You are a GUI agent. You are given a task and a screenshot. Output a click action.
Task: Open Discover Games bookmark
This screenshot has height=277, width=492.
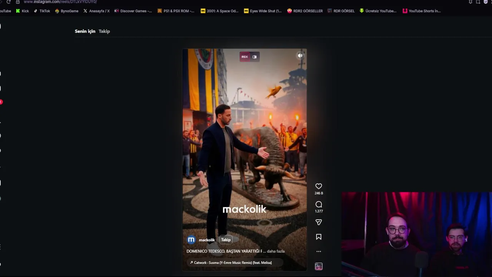point(133,11)
